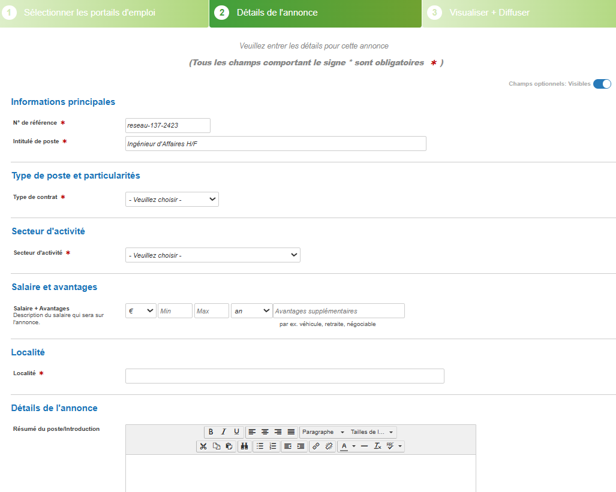Insert a bulleted list
Viewport: 616px width, 492px height.
click(x=260, y=446)
